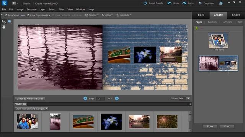Viewport: 245px width, 137px height.
Task: Click the street scene photo on canvas
Action: (171, 54)
